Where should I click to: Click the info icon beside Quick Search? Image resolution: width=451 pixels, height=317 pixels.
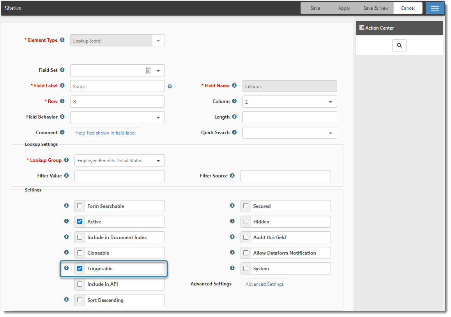coord(234,133)
